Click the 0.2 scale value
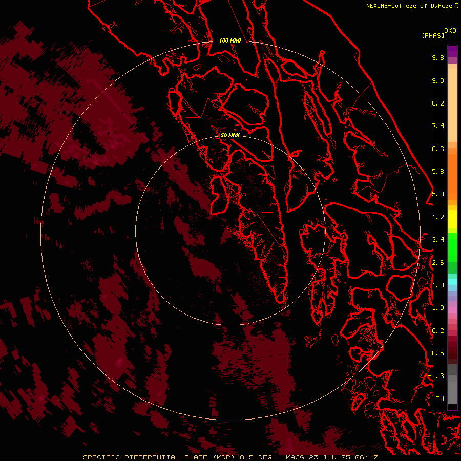Screen dimensions: 461x461 tap(438, 331)
